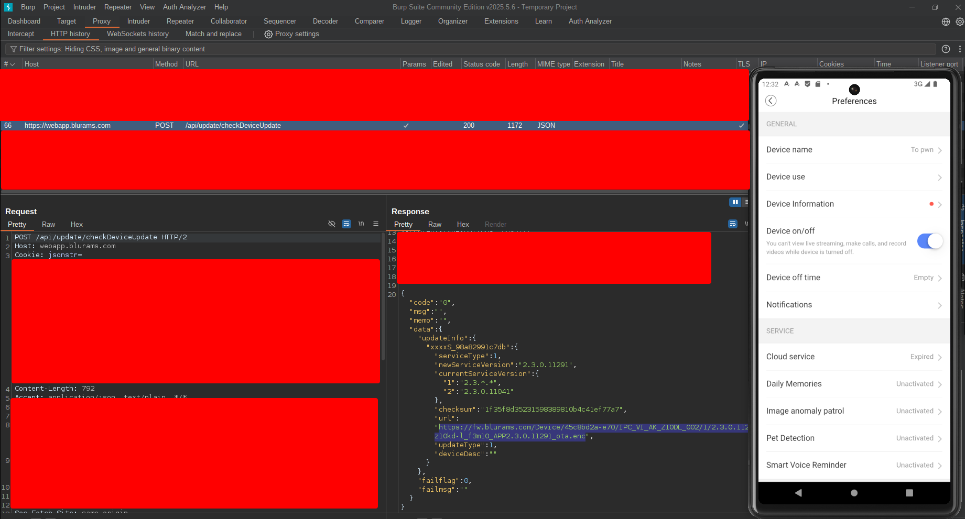Image resolution: width=965 pixels, height=519 pixels.
Task: Switch to the Repeater tab
Action: pos(180,21)
